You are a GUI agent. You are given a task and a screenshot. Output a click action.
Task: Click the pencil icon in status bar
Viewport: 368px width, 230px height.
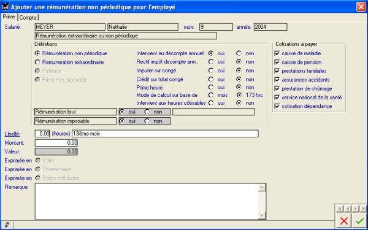tap(7, 225)
